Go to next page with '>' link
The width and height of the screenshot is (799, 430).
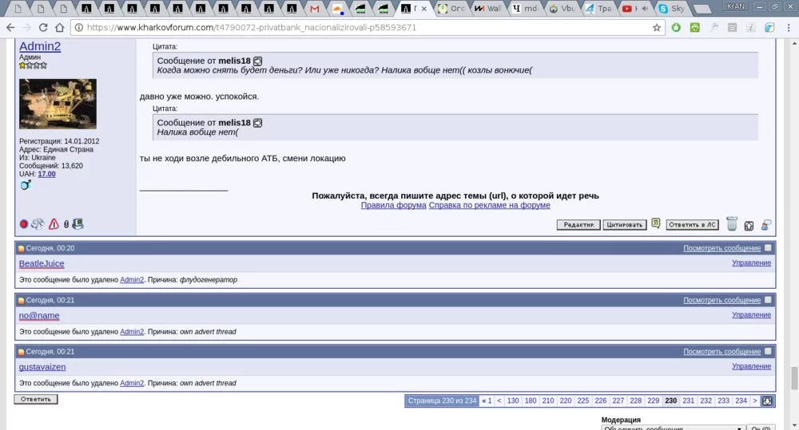[755, 401]
